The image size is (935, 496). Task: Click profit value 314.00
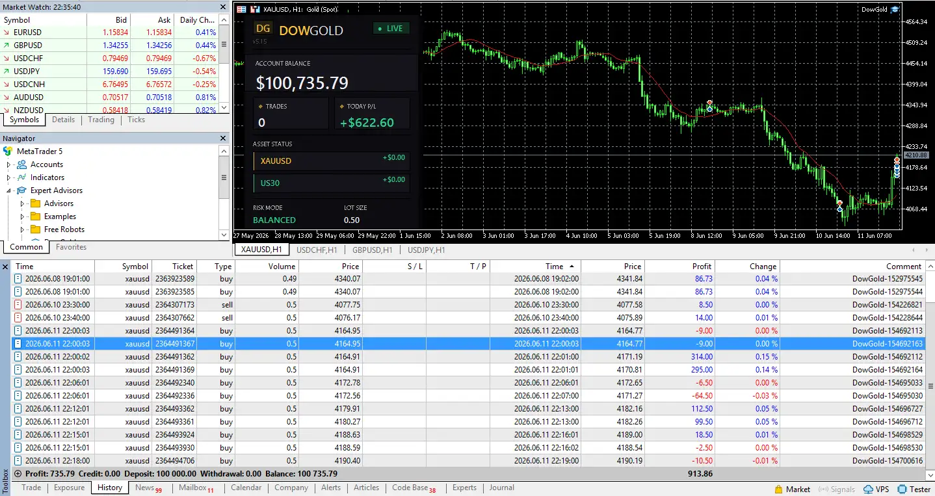tap(702, 357)
